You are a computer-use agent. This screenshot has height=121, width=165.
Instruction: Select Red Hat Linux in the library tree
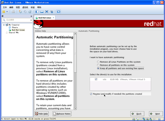pyautogui.click(x=18, y=30)
